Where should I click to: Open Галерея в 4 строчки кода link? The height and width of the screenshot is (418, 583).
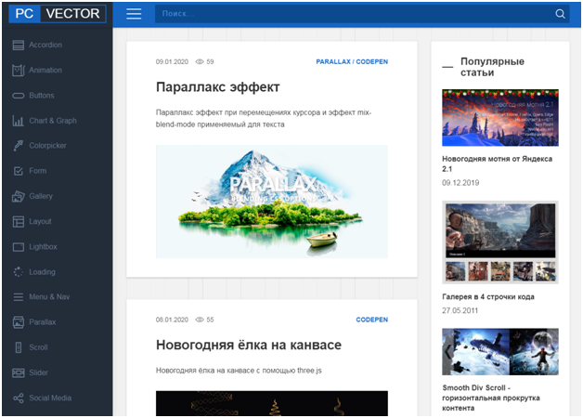click(x=488, y=297)
